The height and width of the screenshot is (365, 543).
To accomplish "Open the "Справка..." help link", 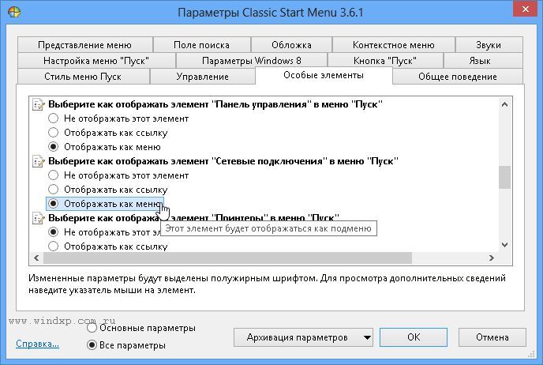I will pos(37,344).
